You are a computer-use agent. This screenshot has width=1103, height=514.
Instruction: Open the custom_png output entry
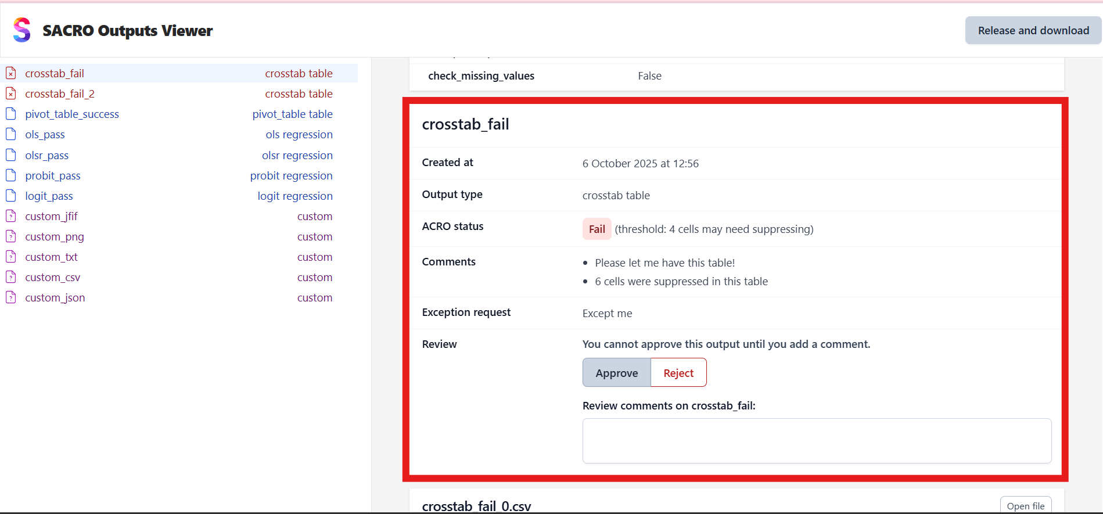(55, 236)
